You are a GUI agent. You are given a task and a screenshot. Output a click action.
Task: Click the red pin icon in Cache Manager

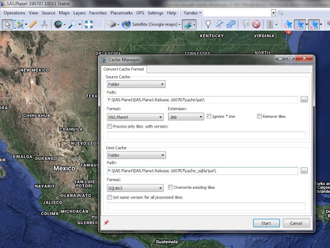106,222
